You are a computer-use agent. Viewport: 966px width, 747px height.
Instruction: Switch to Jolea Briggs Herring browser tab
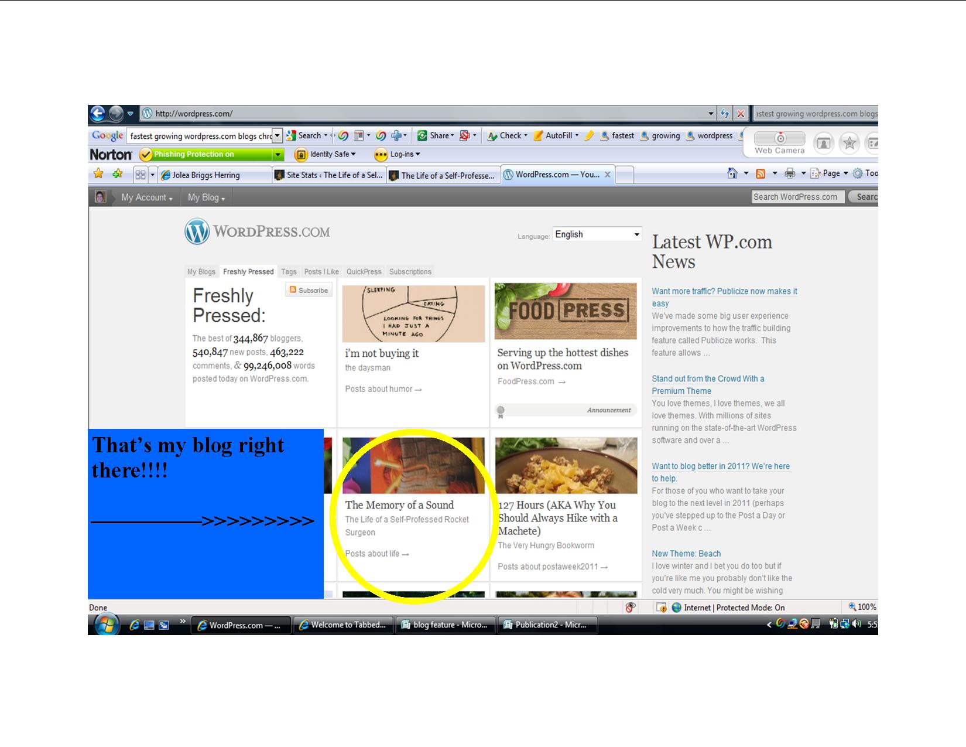point(206,175)
